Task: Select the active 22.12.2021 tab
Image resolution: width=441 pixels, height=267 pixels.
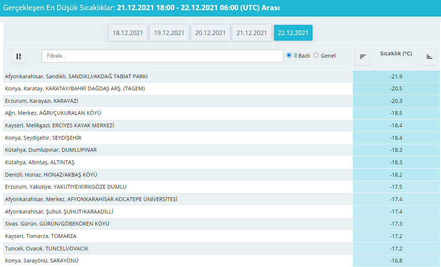Action: [x=293, y=33]
